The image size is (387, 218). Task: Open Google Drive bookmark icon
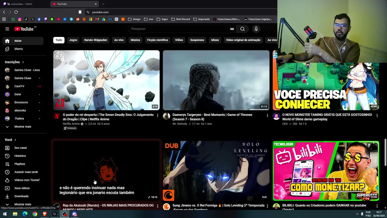(103, 19)
